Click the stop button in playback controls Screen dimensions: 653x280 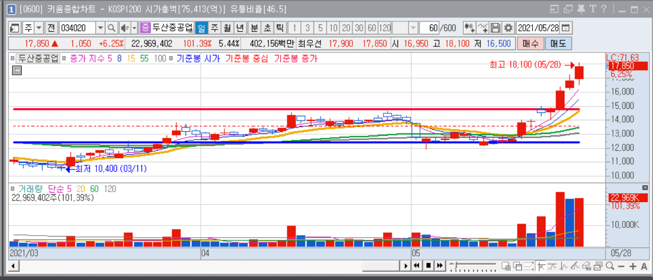(x=428, y=266)
